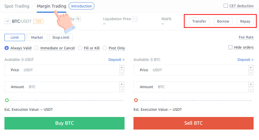Image resolution: width=259 pixels, height=140 pixels.
Task: Open the Borrow button
Action: tap(223, 21)
